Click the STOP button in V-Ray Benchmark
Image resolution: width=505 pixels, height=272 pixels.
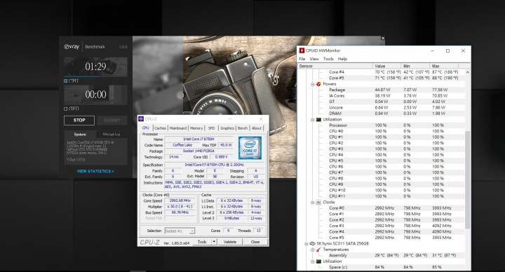pos(79,121)
